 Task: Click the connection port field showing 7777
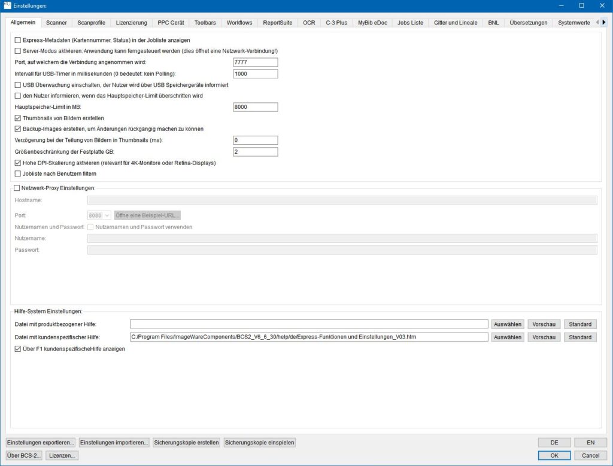tap(255, 62)
